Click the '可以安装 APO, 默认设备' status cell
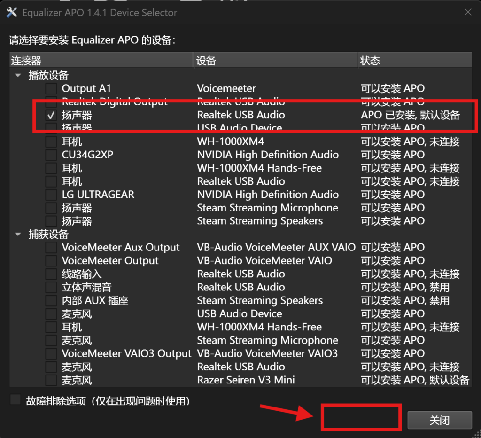 (415, 380)
